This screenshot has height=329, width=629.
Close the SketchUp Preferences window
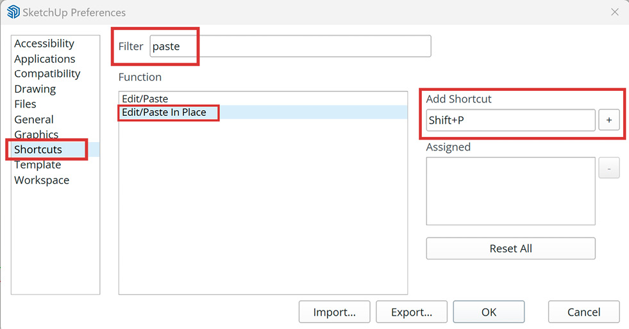coord(614,12)
